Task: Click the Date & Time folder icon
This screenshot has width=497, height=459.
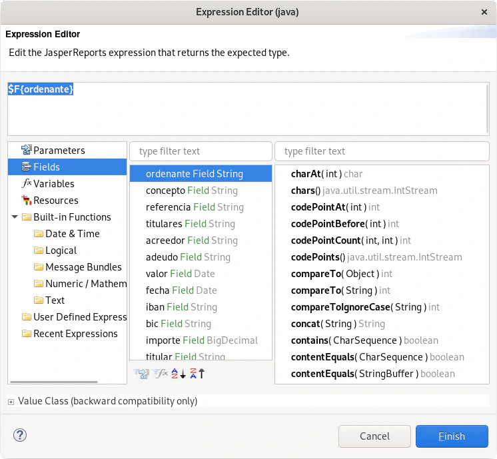Action: tap(39, 234)
